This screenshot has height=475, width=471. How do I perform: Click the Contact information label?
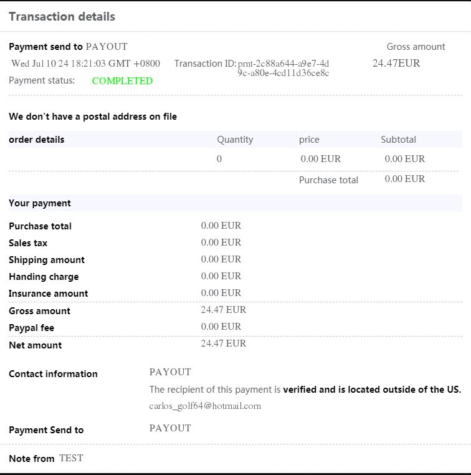pyautogui.click(x=53, y=374)
